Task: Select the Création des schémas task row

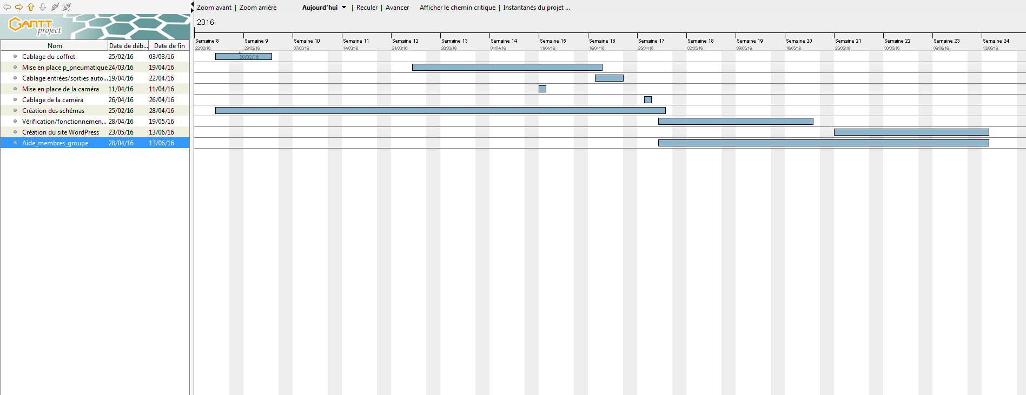Action: click(x=53, y=111)
